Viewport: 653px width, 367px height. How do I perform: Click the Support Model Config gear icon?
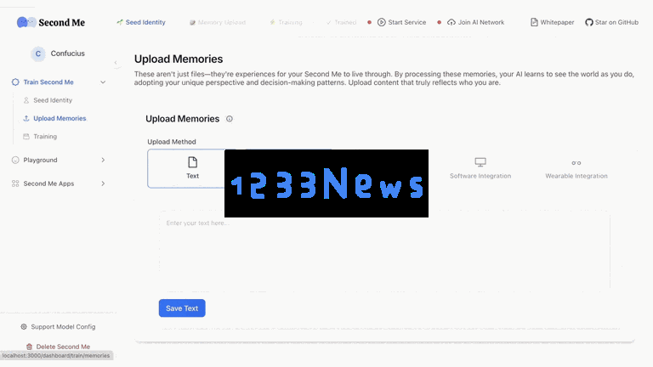tap(24, 327)
